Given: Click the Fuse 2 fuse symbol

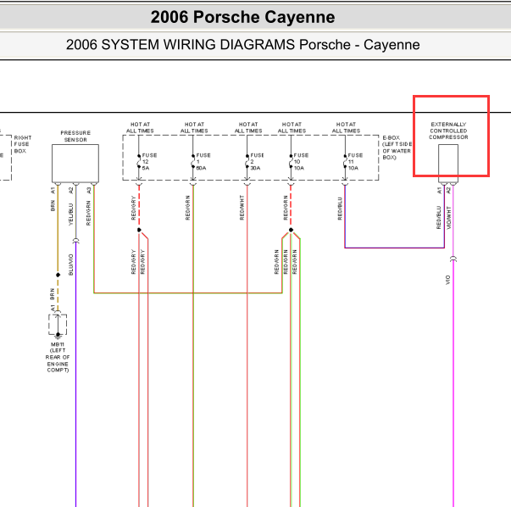Looking at the screenshot, I should coord(247,161).
